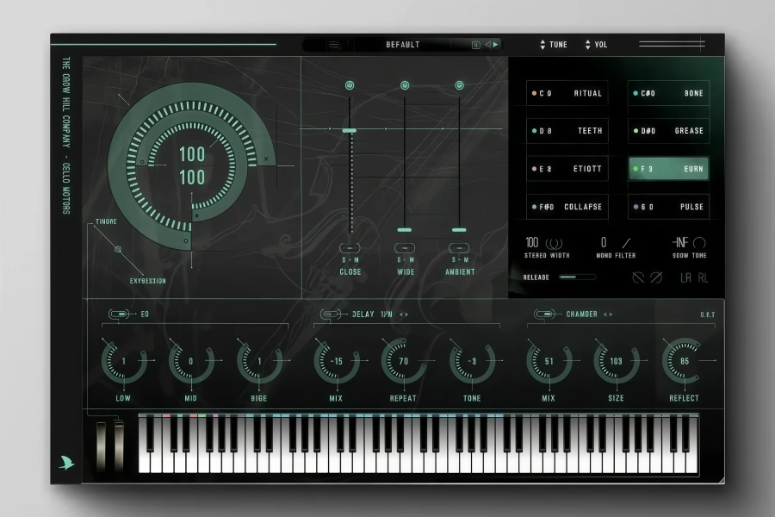Toggle the S-M switch for the Wide mic
The width and height of the screenshot is (775, 517).
(405, 248)
